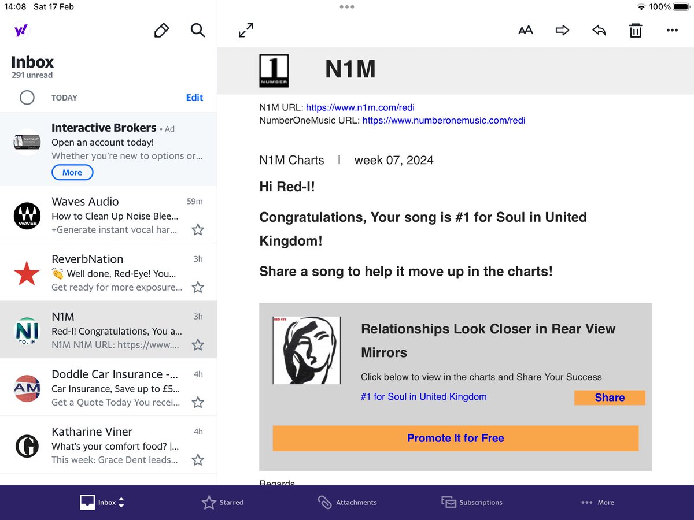Screen dimensions: 694x520
Task: Delete email with trash icon
Action: [x=636, y=31]
